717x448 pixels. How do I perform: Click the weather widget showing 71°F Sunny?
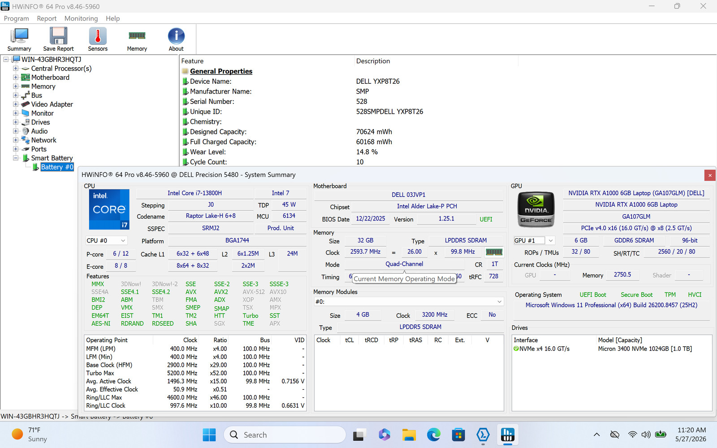(30, 435)
